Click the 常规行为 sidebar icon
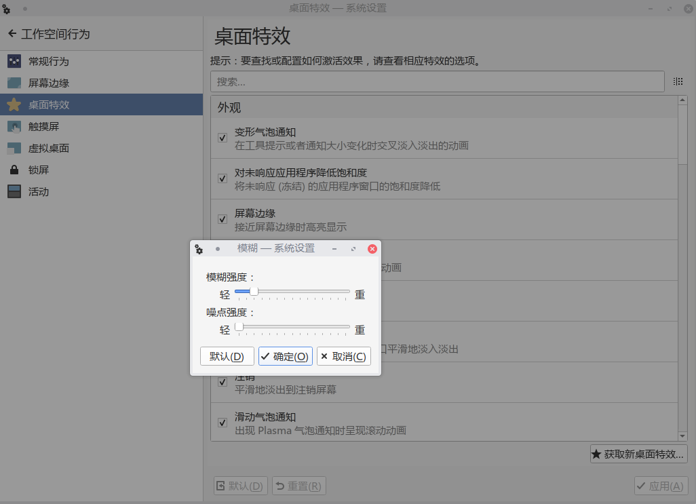 pos(14,61)
